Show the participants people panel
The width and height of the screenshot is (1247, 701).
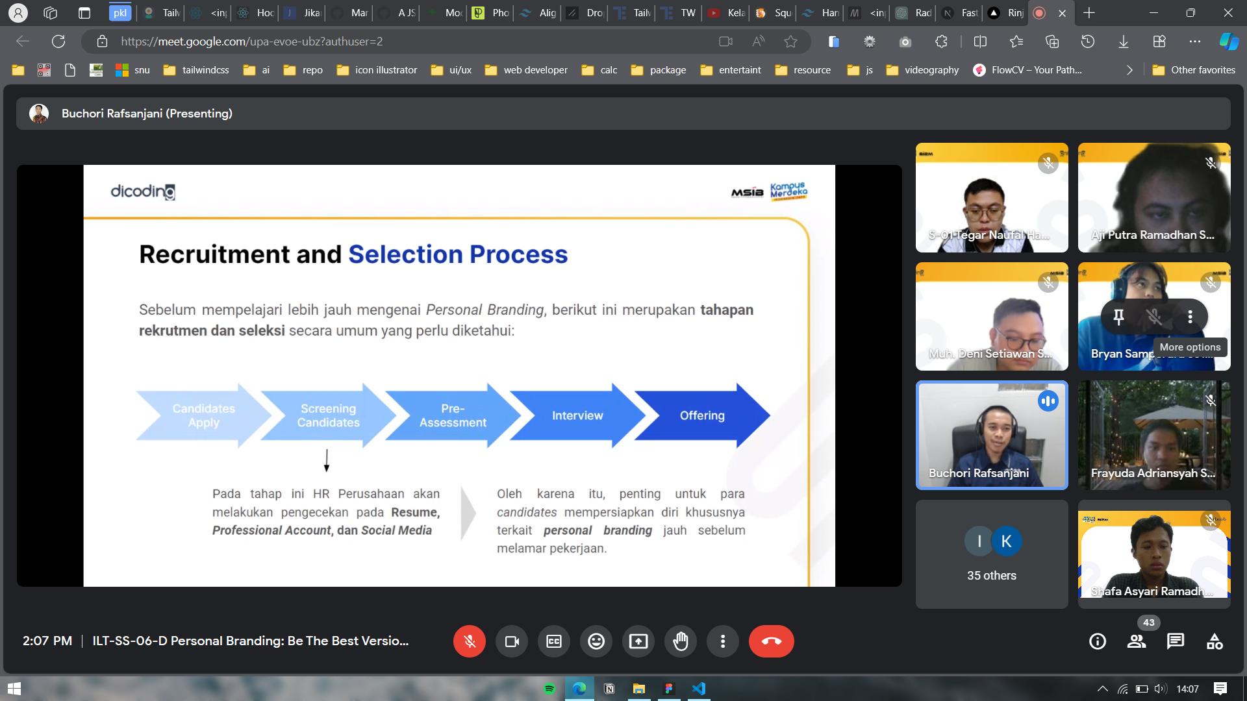click(1137, 641)
